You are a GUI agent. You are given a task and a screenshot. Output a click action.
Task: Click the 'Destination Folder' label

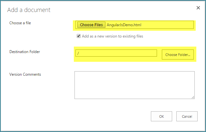25,52
